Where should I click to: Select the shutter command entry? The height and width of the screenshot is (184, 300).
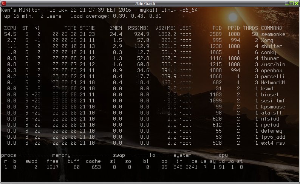272,46
